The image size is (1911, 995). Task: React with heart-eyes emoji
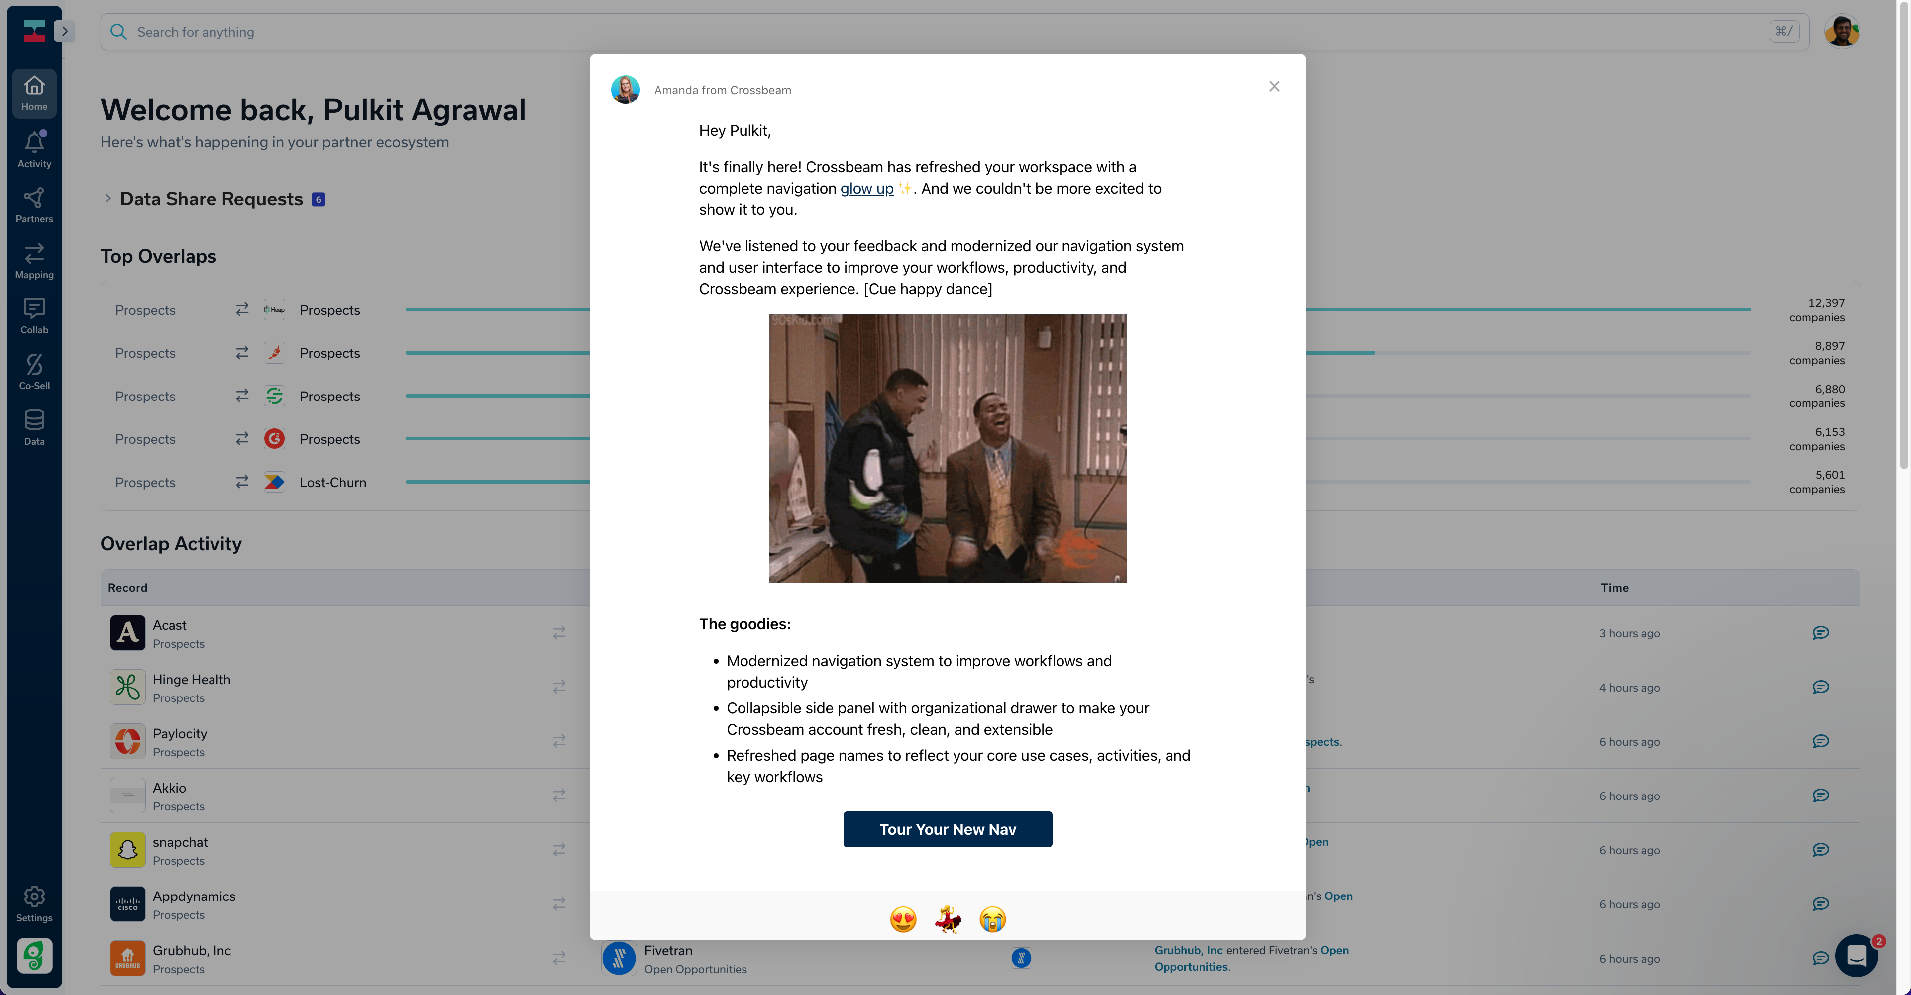point(903,919)
